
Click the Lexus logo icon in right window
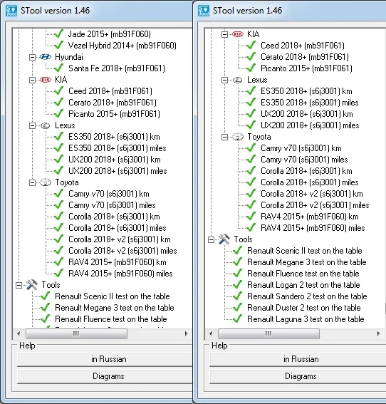point(237,80)
